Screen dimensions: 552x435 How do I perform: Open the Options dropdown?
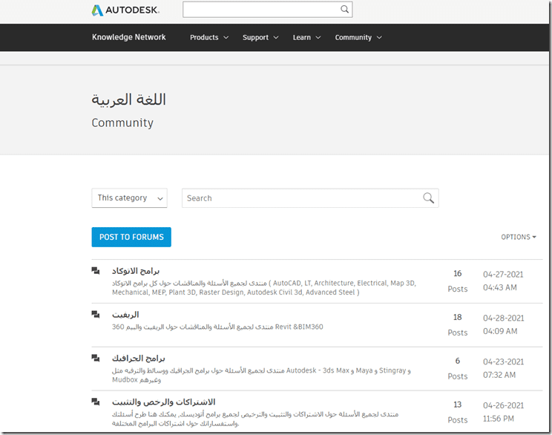tap(519, 238)
